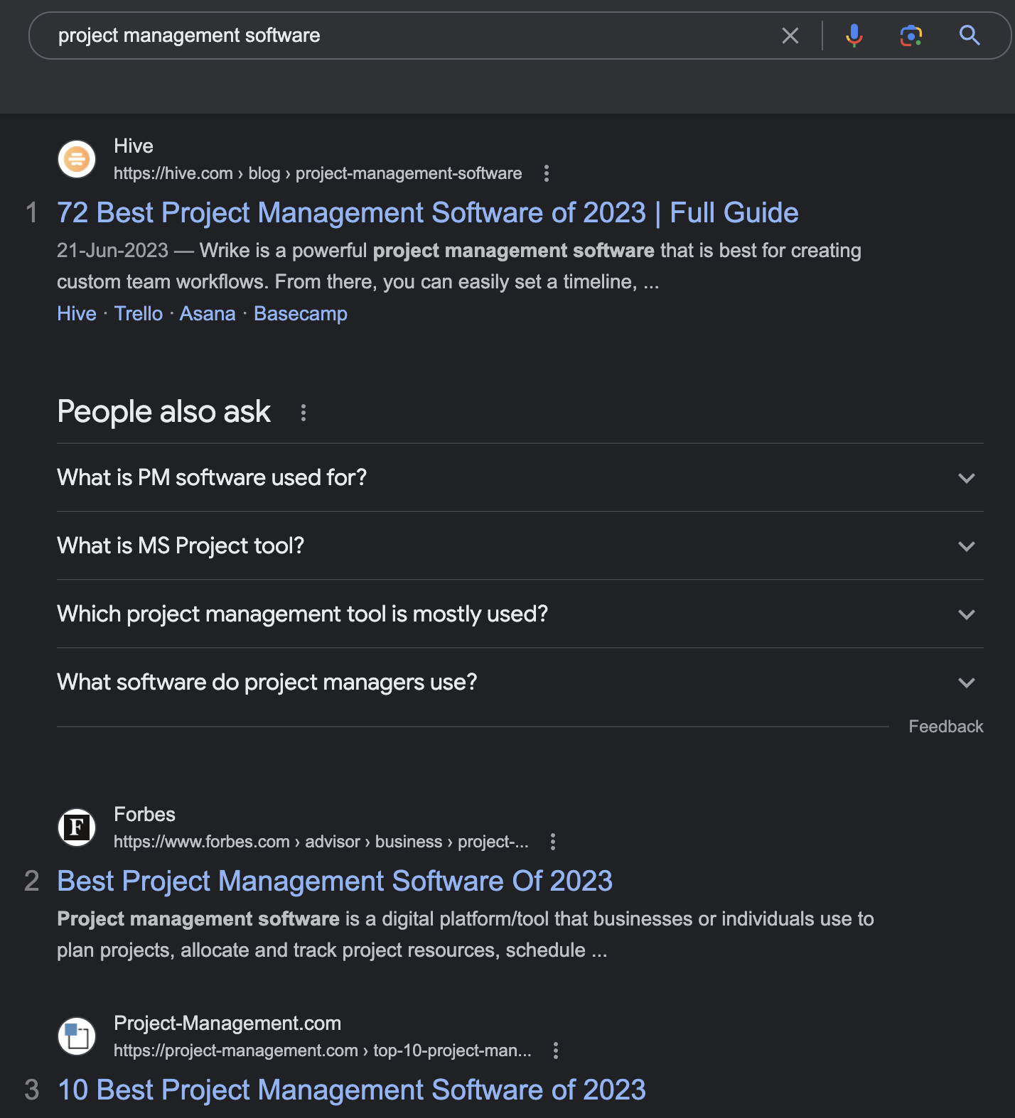Click the "People also ask" heading
Screen dimensions: 1015x1118
(x=163, y=412)
